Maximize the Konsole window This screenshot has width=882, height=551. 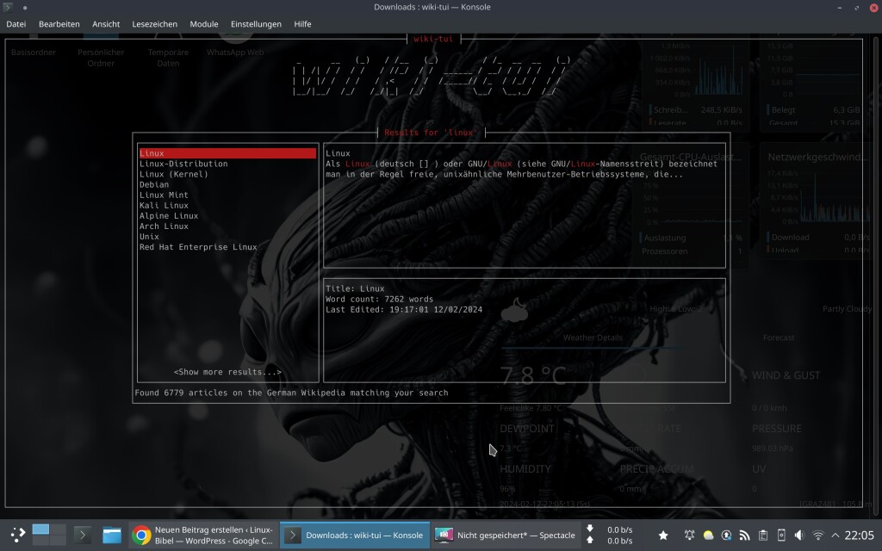[x=857, y=7]
